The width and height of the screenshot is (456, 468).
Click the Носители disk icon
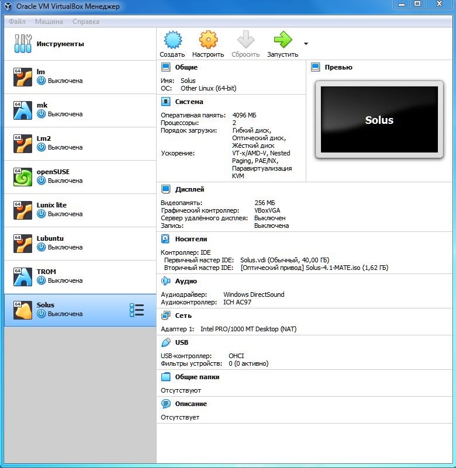[165, 239]
